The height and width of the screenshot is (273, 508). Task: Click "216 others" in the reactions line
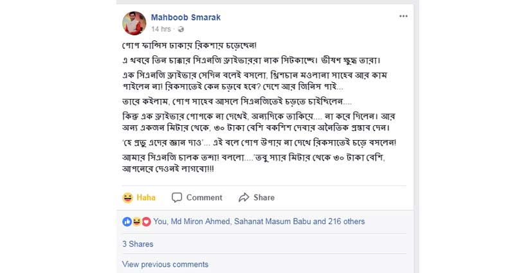tap(345, 222)
